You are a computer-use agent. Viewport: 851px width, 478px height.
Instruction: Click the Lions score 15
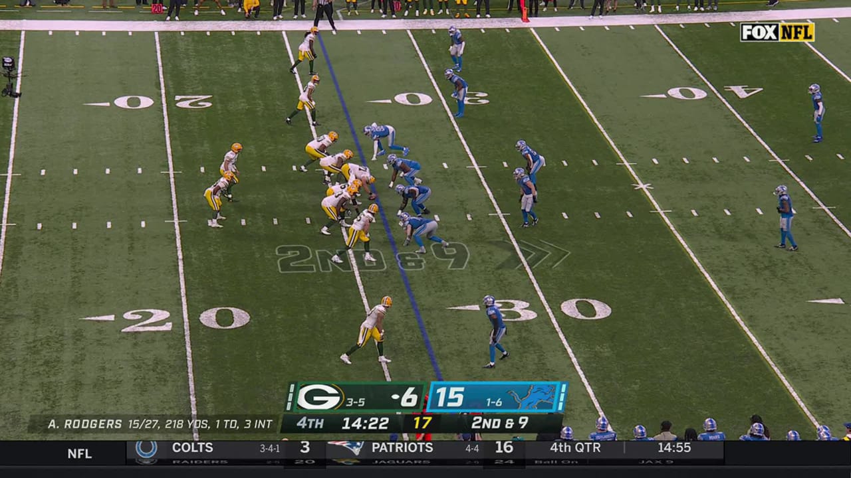click(x=449, y=397)
